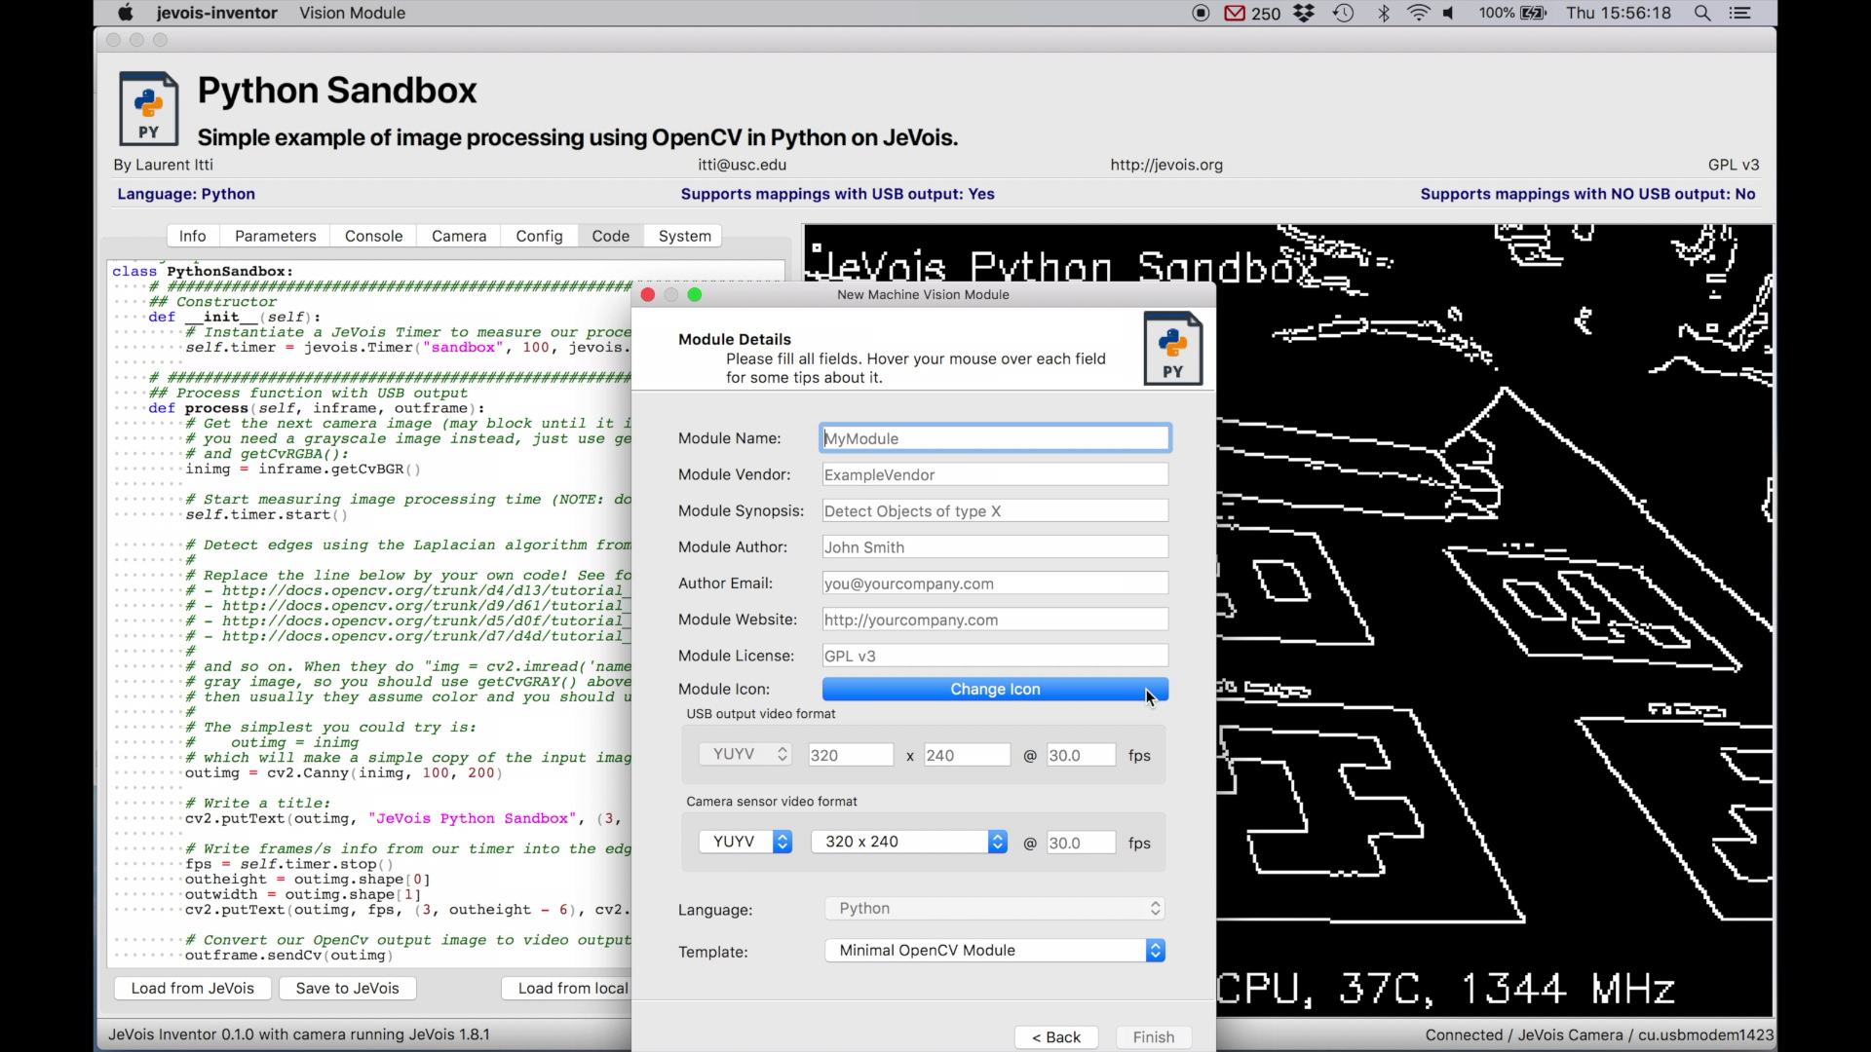
Task: Switch to the Config tab
Action: click(x=539, y=236)
